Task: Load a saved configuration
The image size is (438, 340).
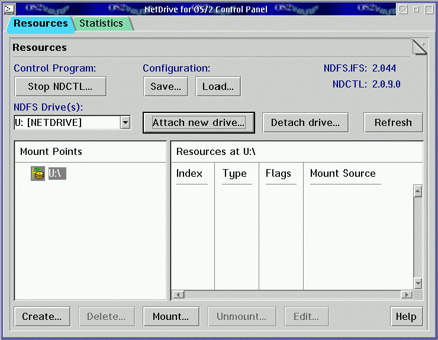Action: pos(218,86)
